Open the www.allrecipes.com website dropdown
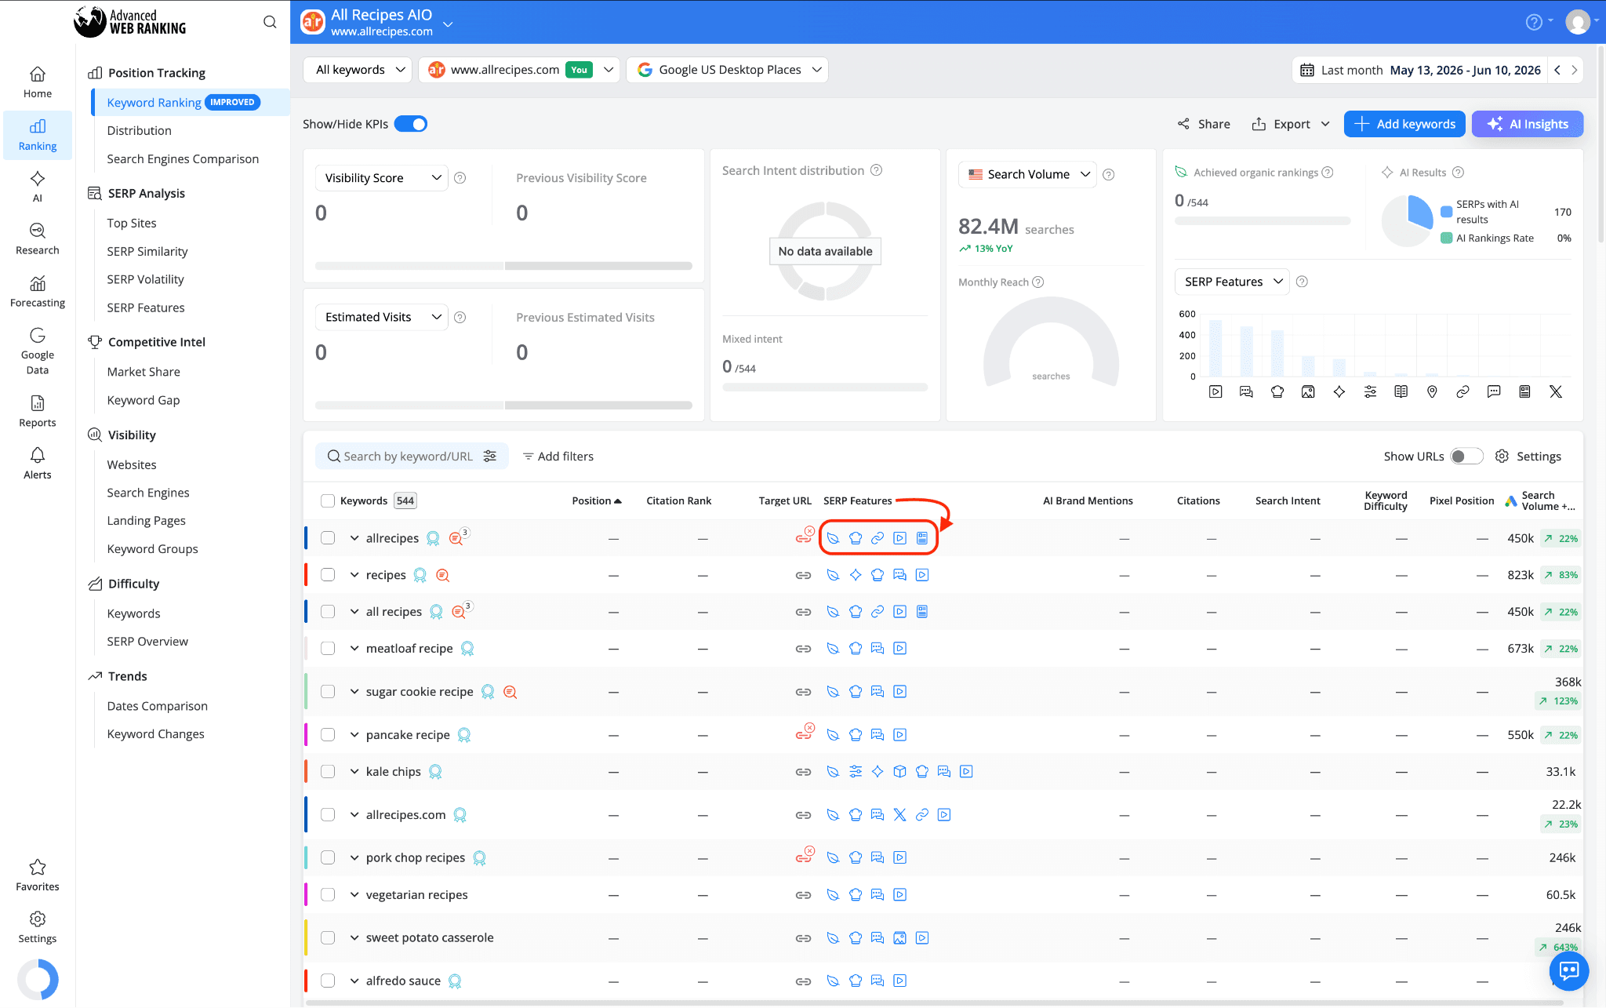Image resolution: width=1606 pixels, height=1008 pixels. pos(519,70)
